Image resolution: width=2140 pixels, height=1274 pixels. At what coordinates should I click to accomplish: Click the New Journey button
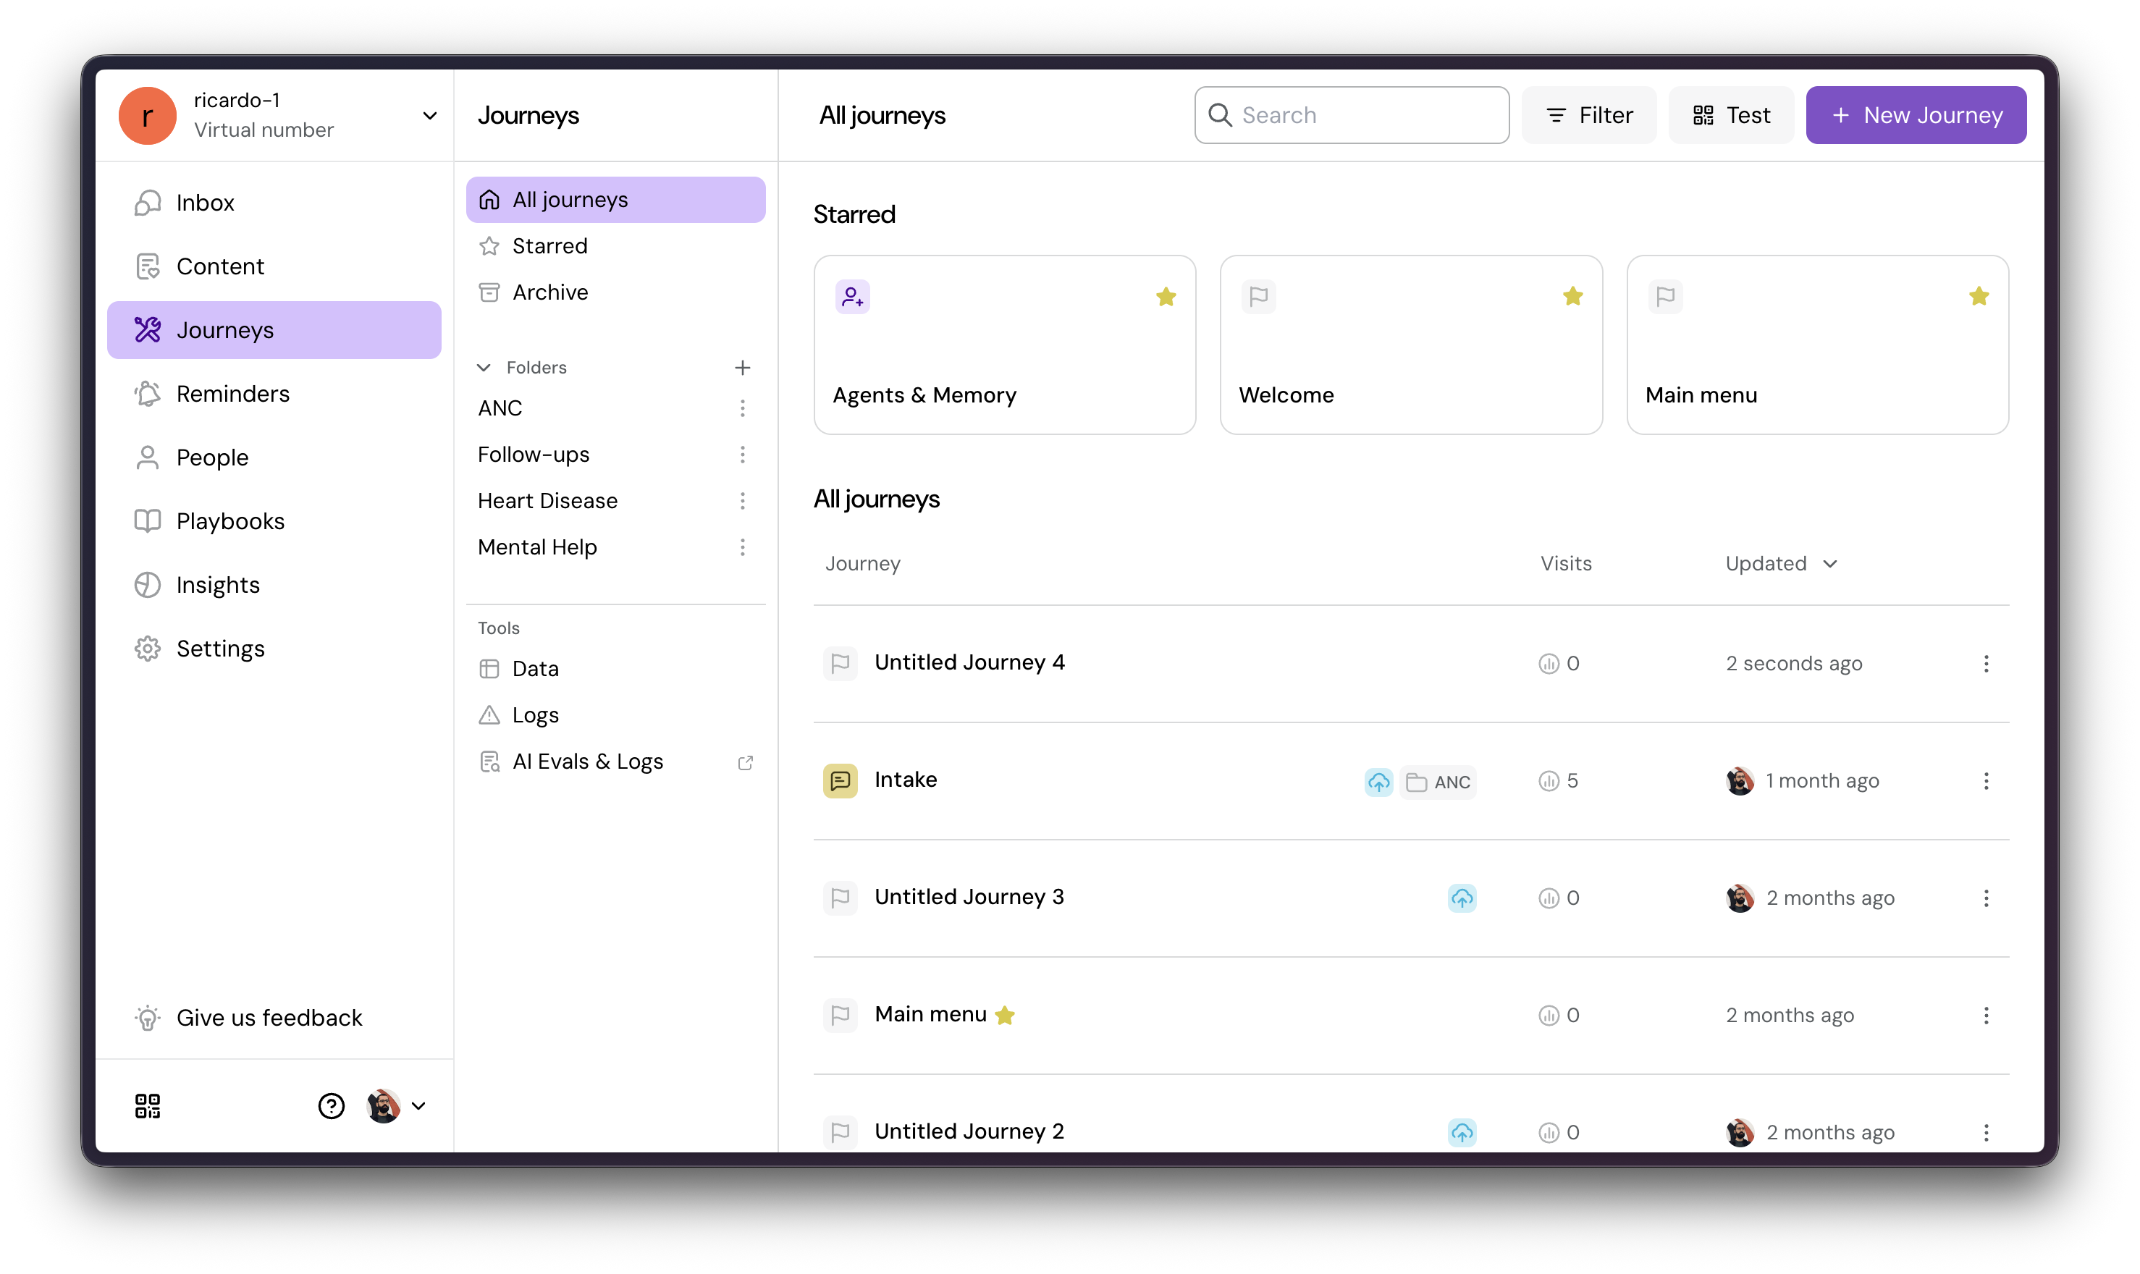coord(1915,115)
